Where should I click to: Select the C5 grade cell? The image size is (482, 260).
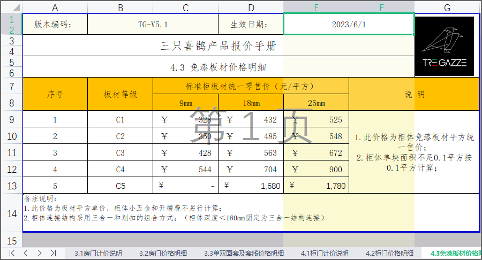120,186
